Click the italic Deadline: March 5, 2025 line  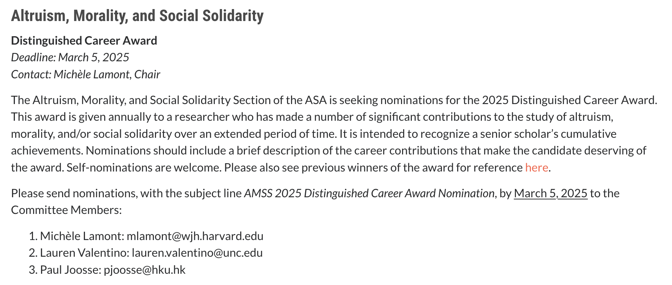point(70,57)
